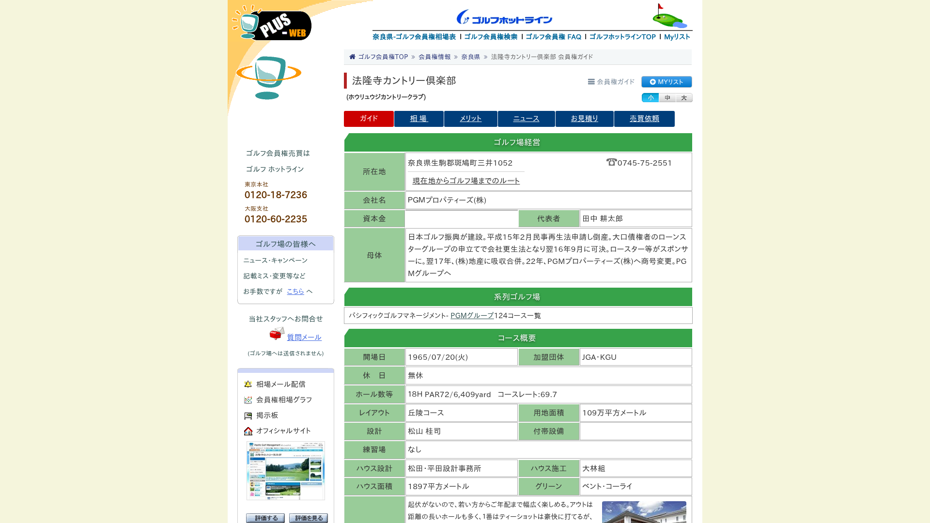
Task: Open the red mailbox question mail icon
Action: click(277, 334)
